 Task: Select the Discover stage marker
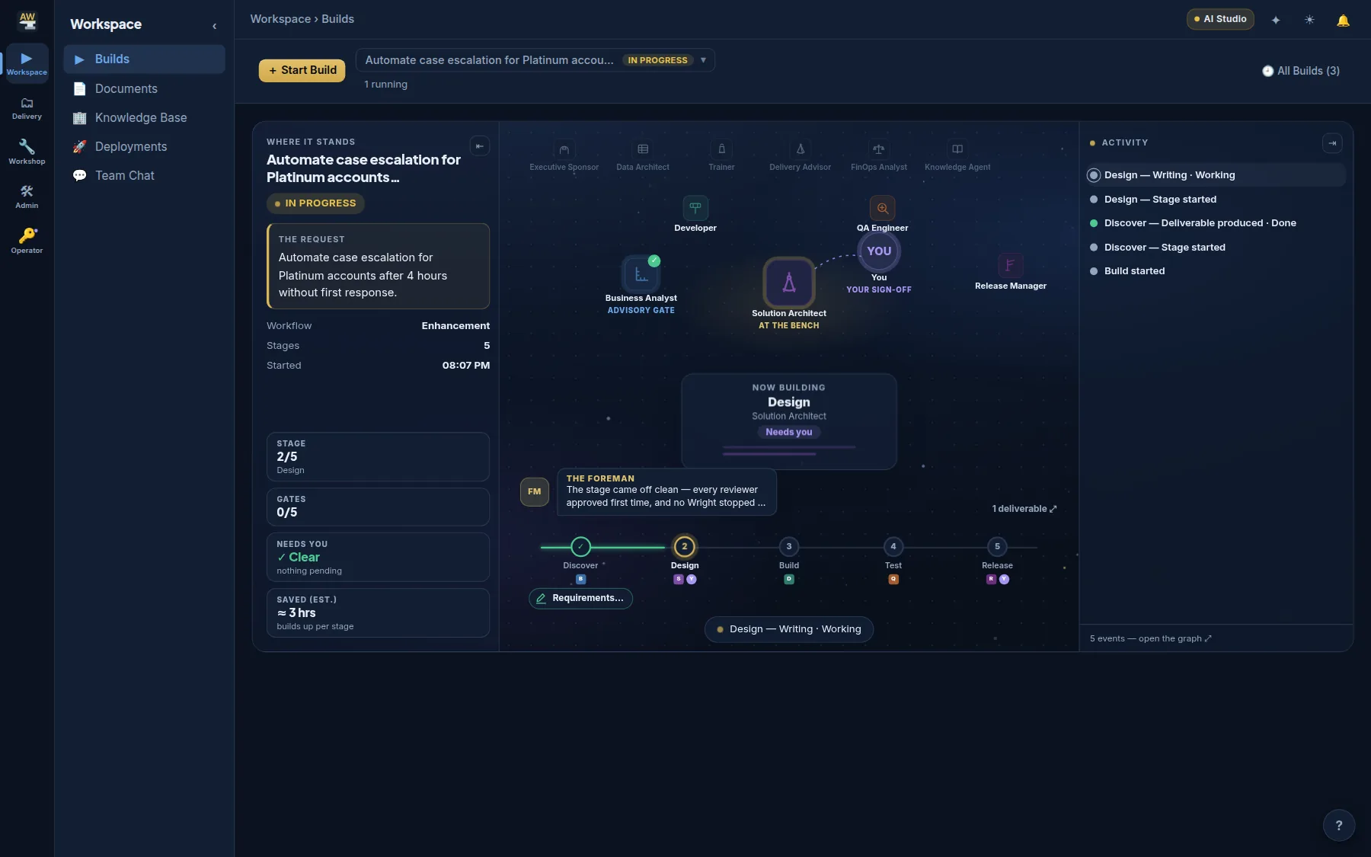click(x=580, y=547)
